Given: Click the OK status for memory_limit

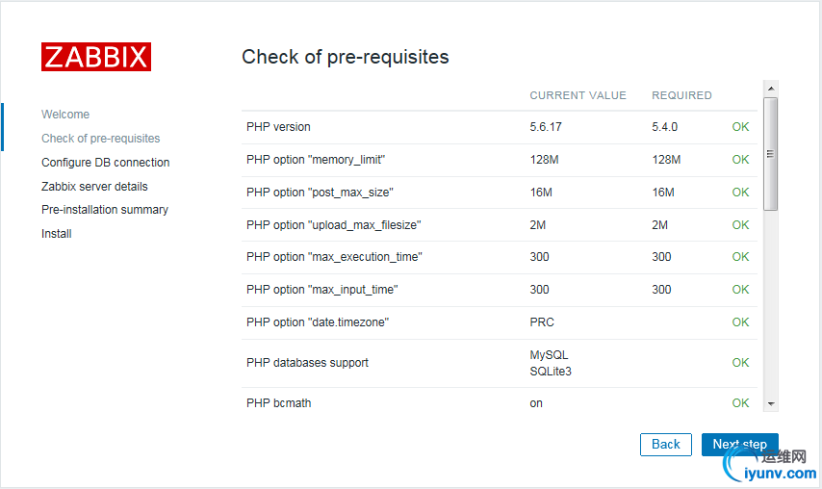Looking at the screenshot, I should [740, 160].
